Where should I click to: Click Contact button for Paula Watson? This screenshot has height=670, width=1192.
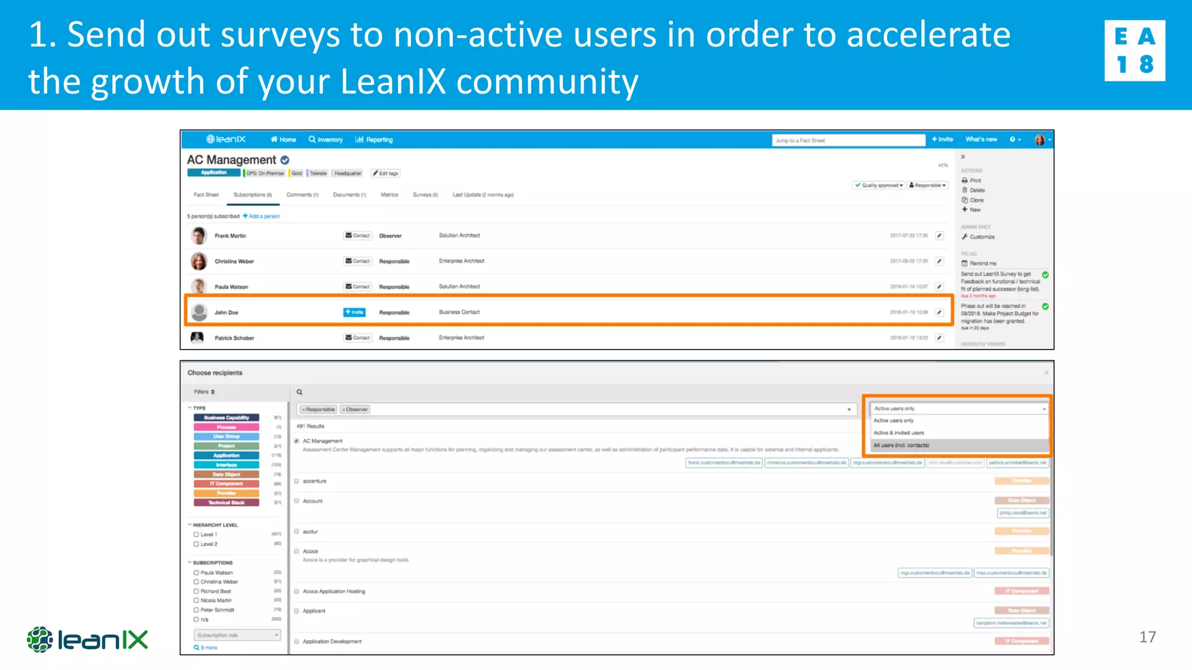coord(357,287)
